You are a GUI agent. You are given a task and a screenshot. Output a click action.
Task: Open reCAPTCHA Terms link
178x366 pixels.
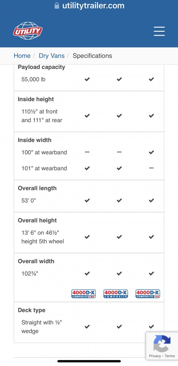tap(170, 356)
